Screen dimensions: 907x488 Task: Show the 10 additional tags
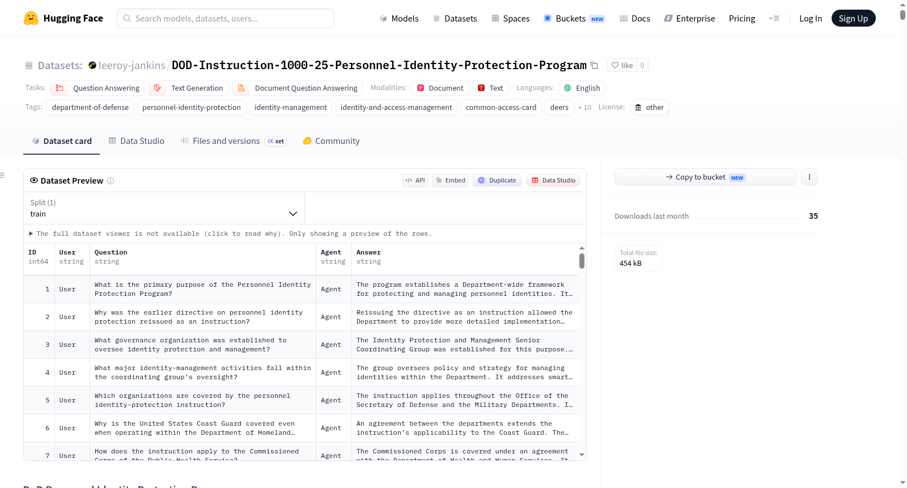(x=584, y=107)
